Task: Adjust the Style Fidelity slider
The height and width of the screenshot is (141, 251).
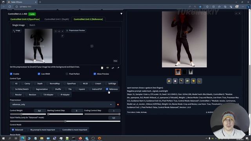Action: pos(65,121)
